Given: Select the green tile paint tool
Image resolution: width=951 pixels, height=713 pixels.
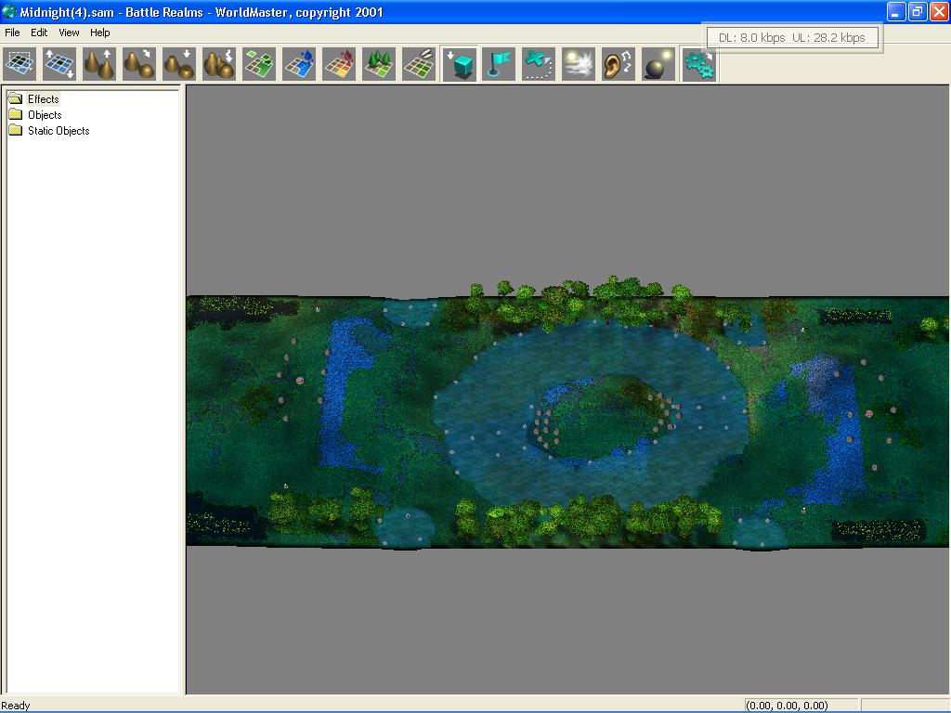Looking at the screenshot, I should click(259, 64).
